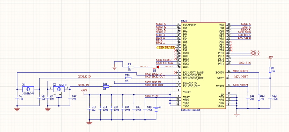
Task: Select capacitor C12 100n symbol
Action: (270, 97)
